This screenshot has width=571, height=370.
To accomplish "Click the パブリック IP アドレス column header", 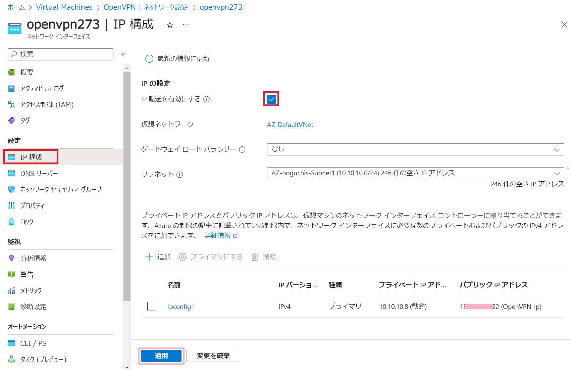I will point(494,285).
